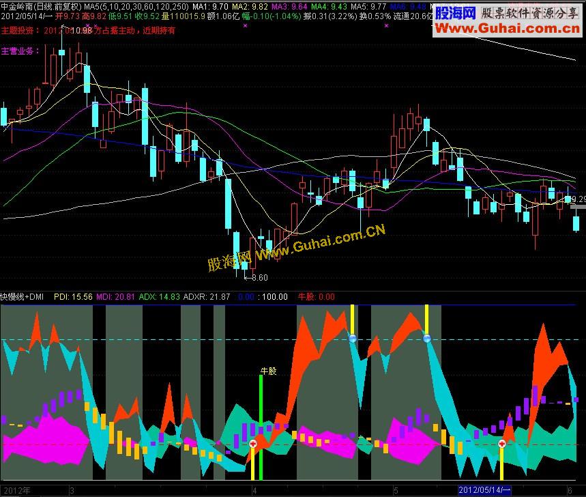Click the MA5: 9.77 value
This screenshot has height=497, width=586.
368,6
